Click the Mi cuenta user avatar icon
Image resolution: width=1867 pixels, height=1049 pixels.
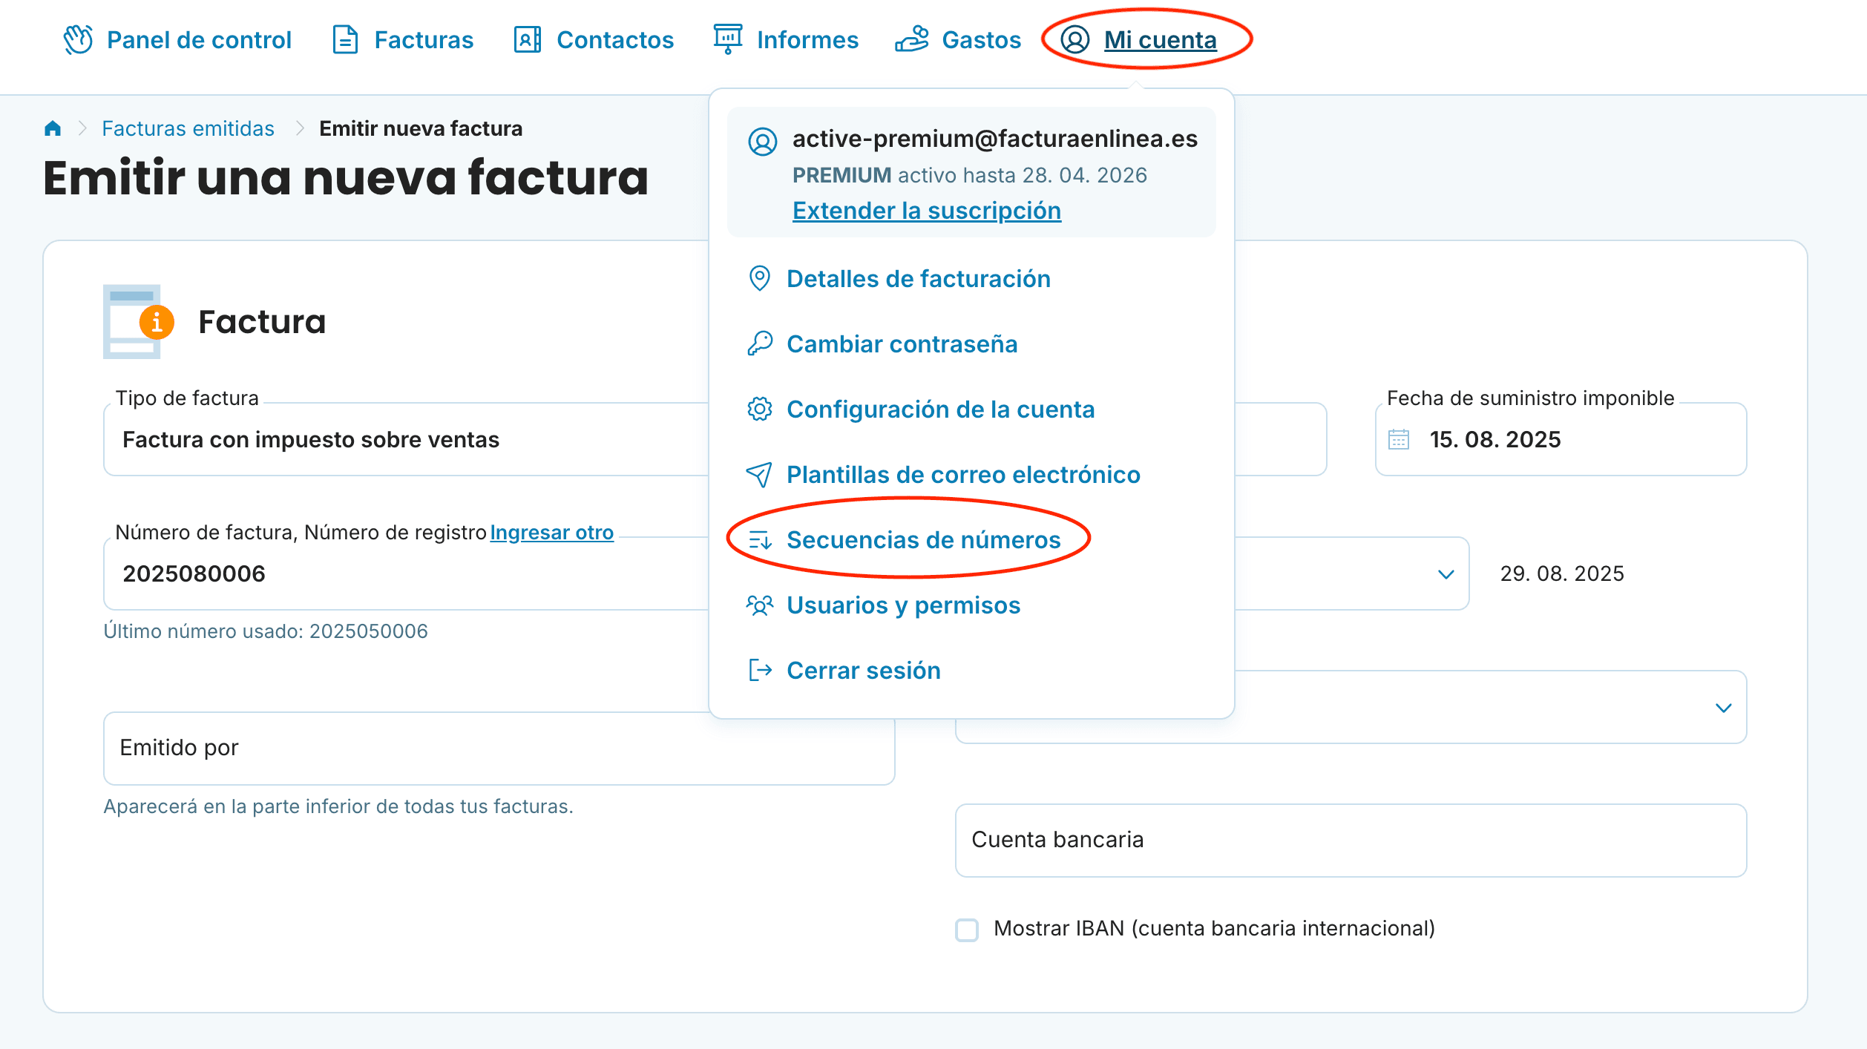[1074, 39]
